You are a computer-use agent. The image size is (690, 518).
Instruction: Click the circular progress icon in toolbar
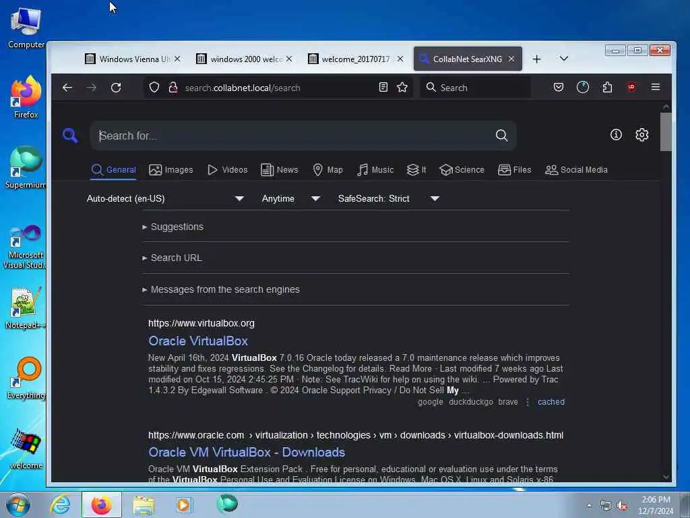pos(583,87)
